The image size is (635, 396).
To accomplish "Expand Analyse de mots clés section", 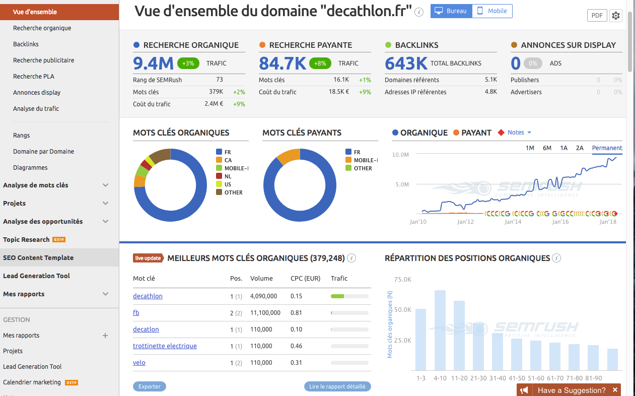I will (105, 185).
